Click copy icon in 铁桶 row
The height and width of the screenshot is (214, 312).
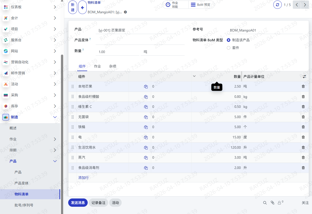point(146,127)
